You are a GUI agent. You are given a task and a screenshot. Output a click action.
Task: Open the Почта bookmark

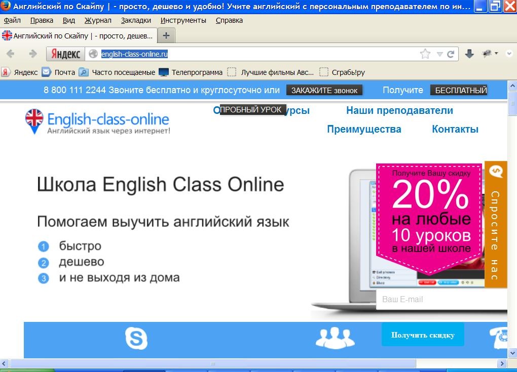[58, 72]
